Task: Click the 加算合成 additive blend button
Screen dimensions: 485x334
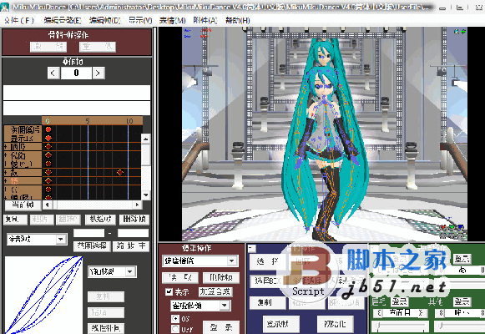Action: click(x=215, y=291)
